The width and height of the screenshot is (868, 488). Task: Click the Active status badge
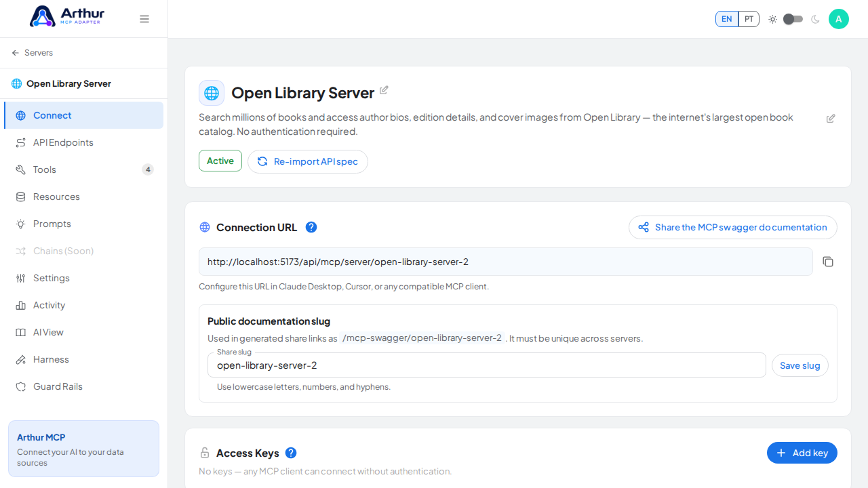click(220, 161)
